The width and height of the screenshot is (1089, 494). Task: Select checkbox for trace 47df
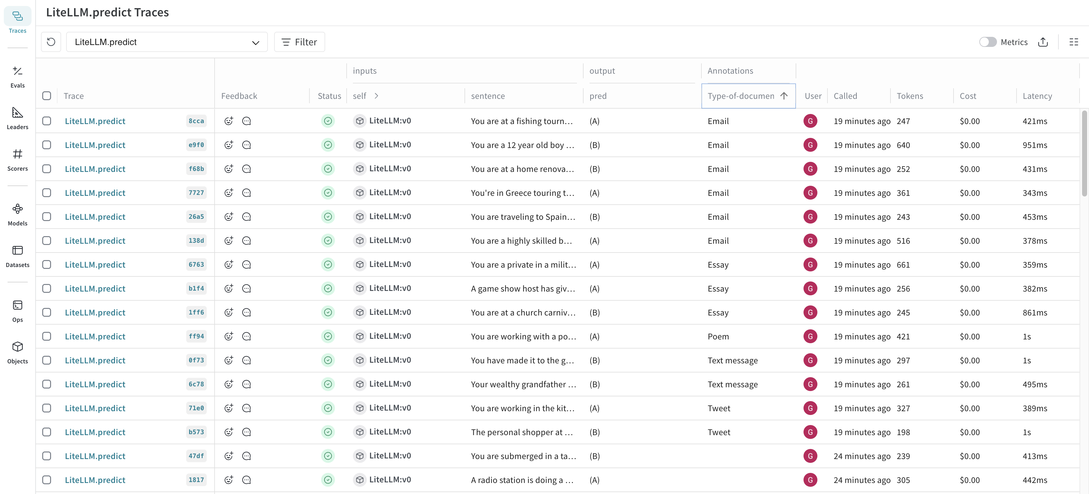(x=47, y=456)
